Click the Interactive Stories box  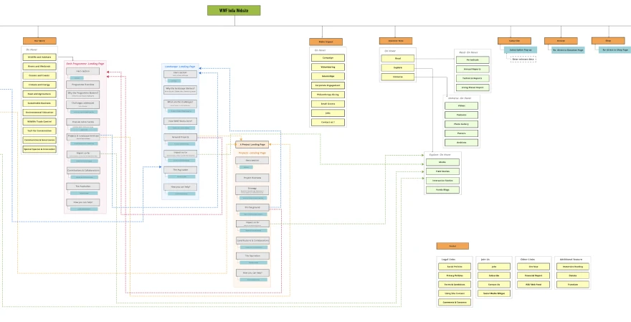click(x=442, y=181)
